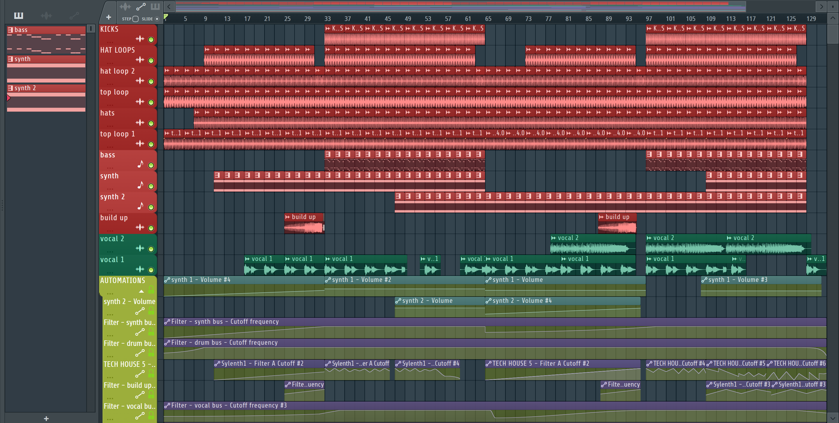Click automation icon on synth 2 - Volume track
The image size is (839, 423).
[x=140, y=311]
